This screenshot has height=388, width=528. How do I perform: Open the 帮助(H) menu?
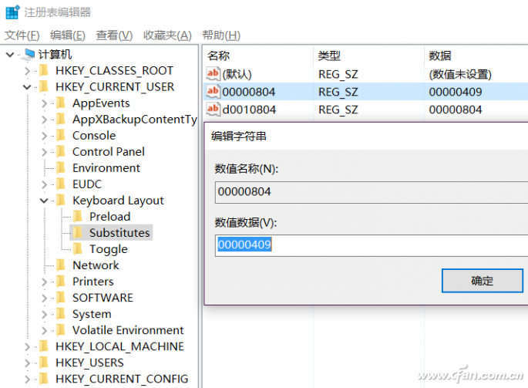[x=221, y=35]
